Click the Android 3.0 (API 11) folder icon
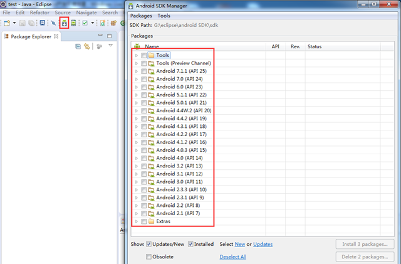Image resolution: width=401 pixels, height=264 pixels. [152, 182]
